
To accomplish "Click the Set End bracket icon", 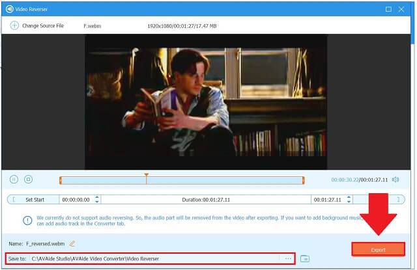I will click(x=398, y=199).
